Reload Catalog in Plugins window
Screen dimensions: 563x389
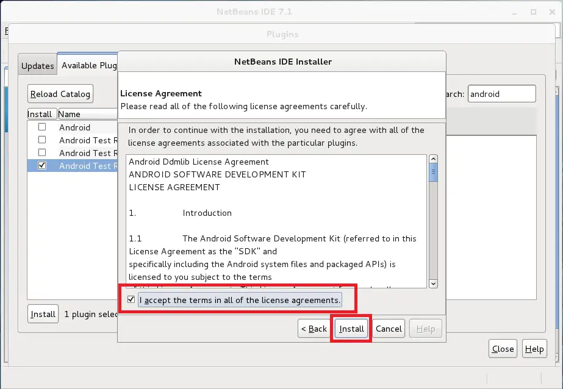pyautogui.click(x=60, y=94)
